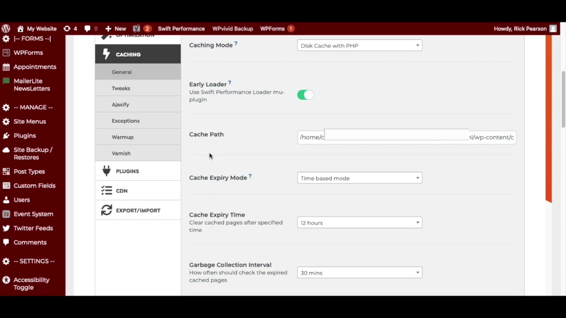Toggle the Early Loader switch
The width and height of the screenshot is (566, 318).
pyautogui.click(x=305, y=95)
